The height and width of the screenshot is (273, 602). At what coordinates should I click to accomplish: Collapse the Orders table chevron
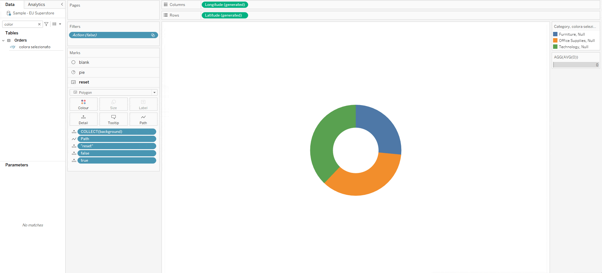(x=3, y=40)
